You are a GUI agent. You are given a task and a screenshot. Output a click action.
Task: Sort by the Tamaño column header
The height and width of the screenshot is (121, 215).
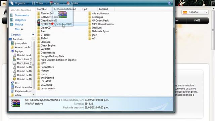(103, 9)
